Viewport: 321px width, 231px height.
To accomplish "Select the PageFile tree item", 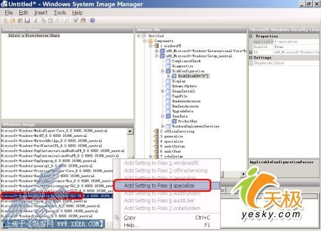I will (x=180, y=96).
